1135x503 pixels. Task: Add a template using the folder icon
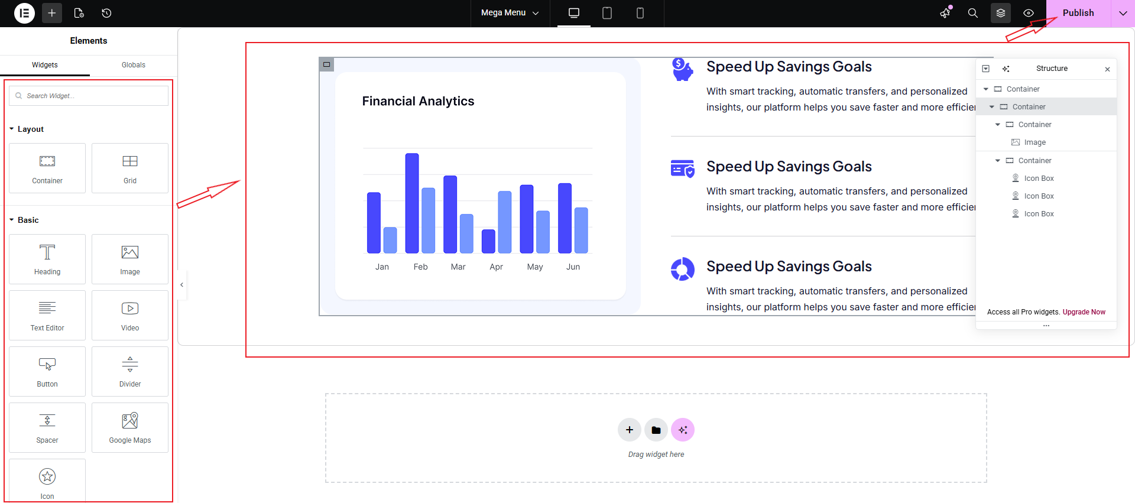656,430
